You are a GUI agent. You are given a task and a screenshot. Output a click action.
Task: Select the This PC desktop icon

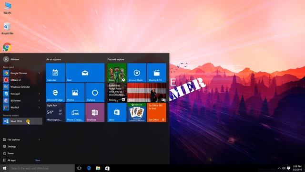[x=8, y=8]
